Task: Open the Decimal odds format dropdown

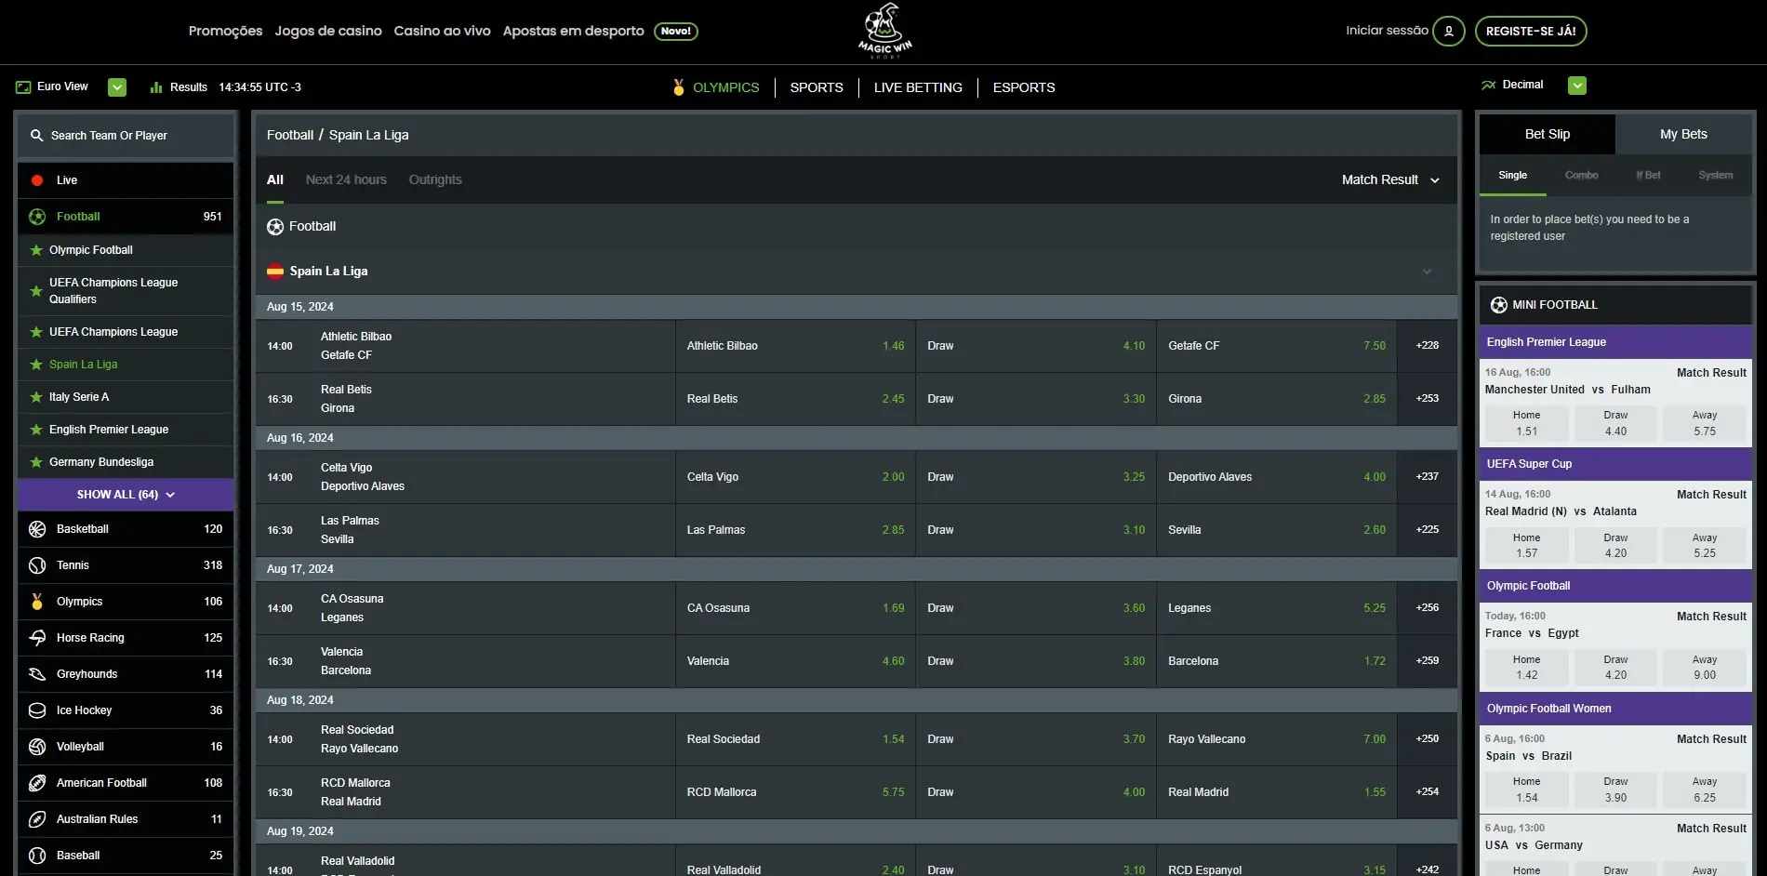Action: [1576, 86]
